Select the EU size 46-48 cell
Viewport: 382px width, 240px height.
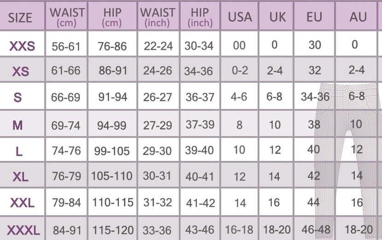point(315,229)
